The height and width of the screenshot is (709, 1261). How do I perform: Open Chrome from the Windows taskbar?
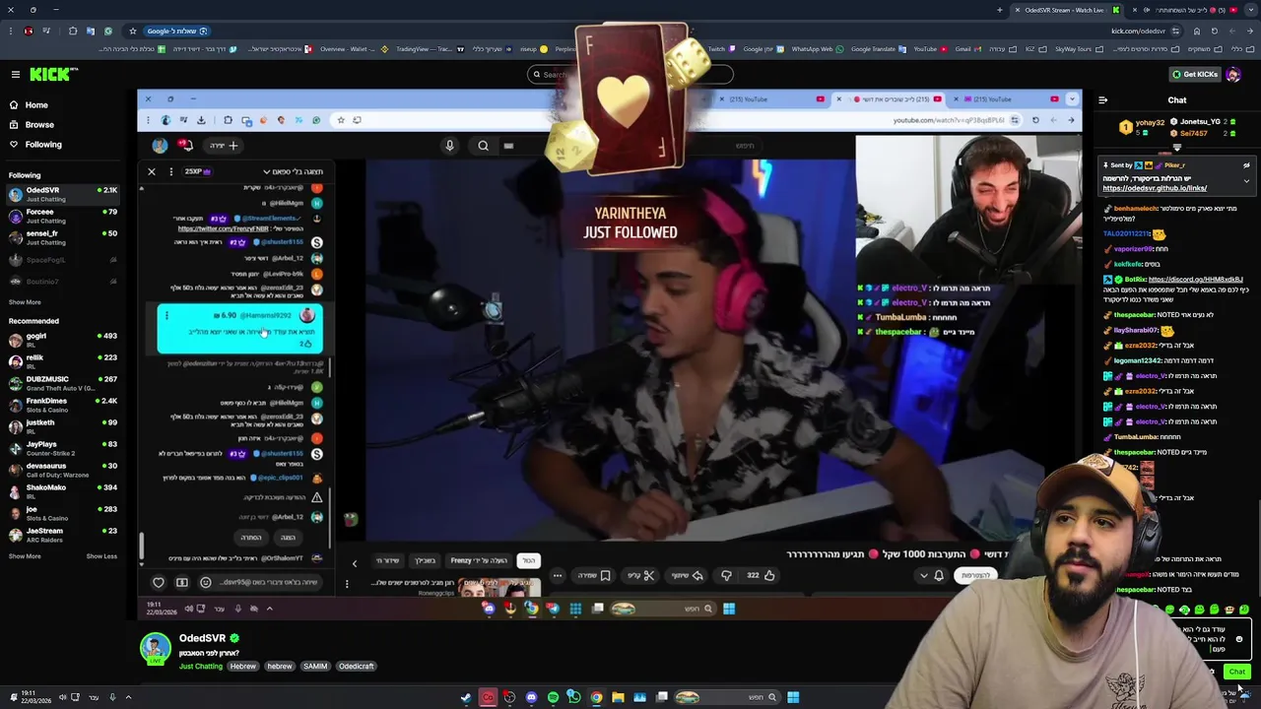pos(596,697)
